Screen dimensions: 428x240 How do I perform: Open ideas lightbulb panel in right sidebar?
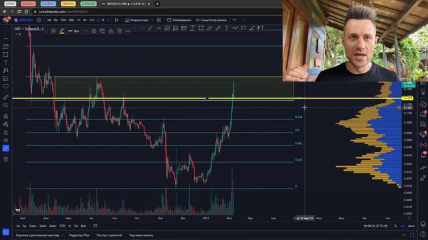pos(423,92)
